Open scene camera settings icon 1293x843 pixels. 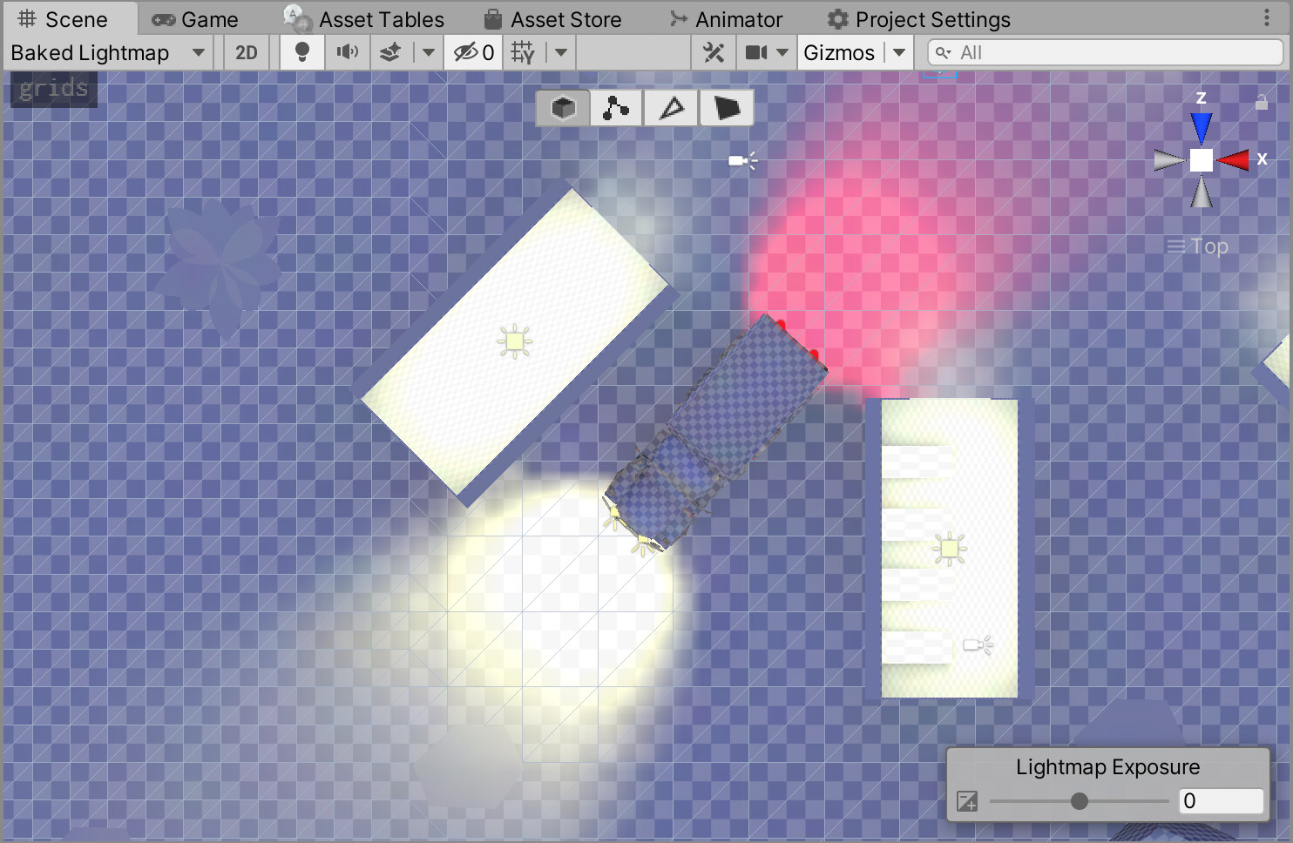(755, 53)
